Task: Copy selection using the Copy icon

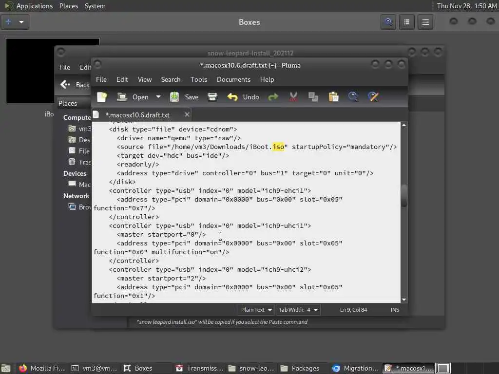Action: pos(313,97)
